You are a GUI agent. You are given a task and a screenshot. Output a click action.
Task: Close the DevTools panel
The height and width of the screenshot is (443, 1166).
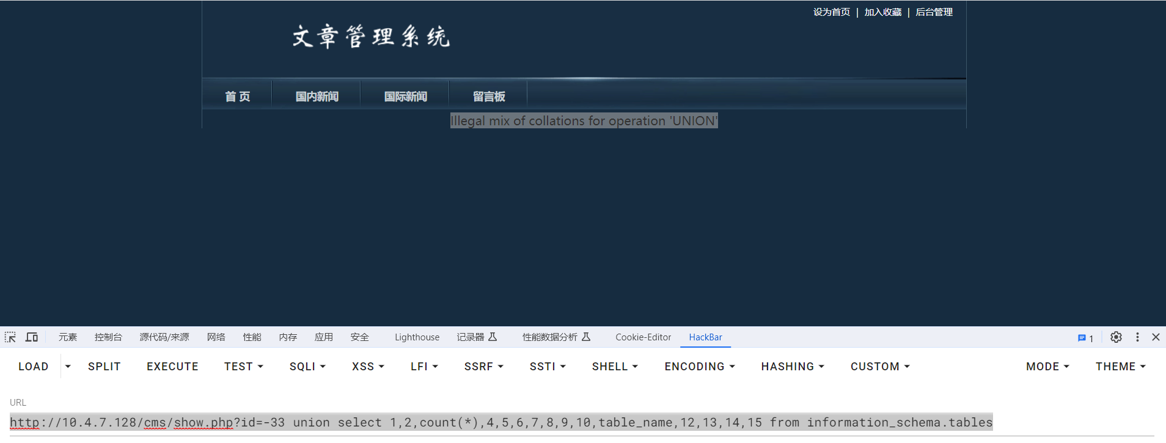coord(1156,337)
